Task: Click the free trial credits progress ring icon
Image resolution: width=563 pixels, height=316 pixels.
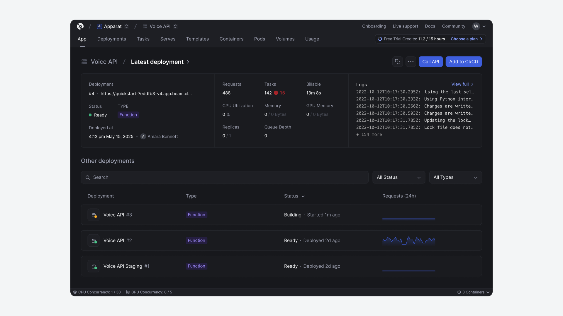Action: (x=380, y=39)
